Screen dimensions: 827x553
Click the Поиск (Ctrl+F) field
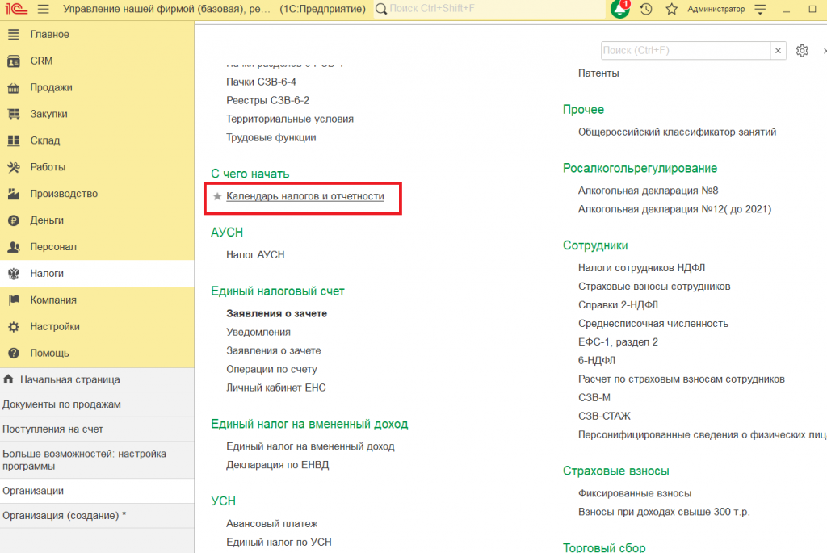click(685, 51)
